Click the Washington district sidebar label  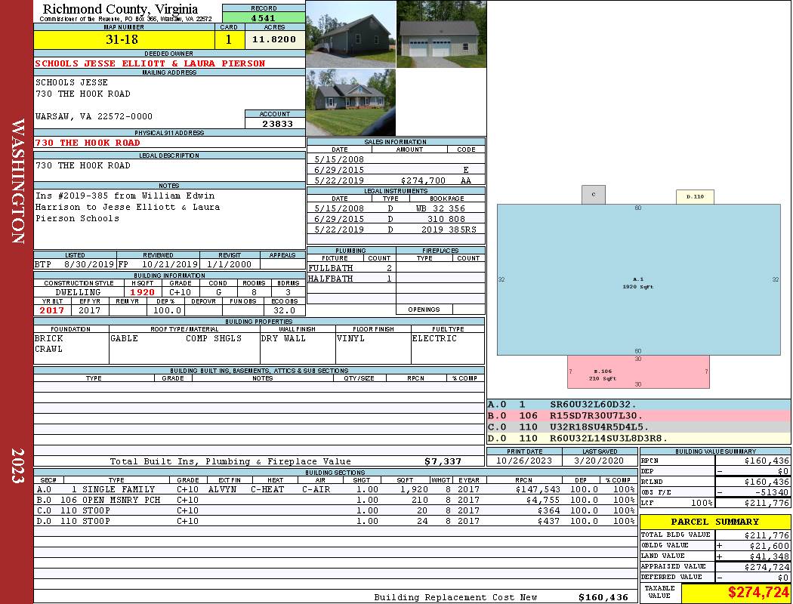tap(17, 181)
